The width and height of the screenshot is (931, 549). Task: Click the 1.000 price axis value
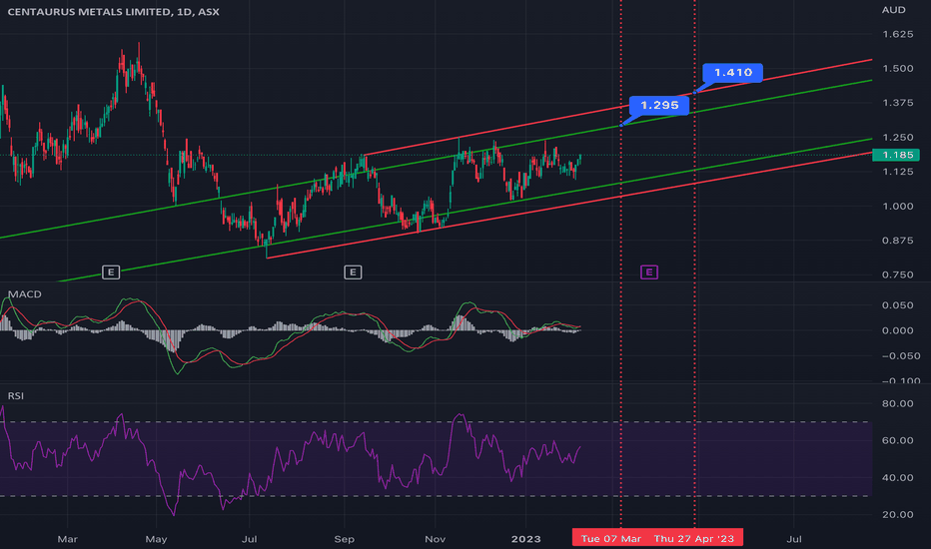point(898,206)
